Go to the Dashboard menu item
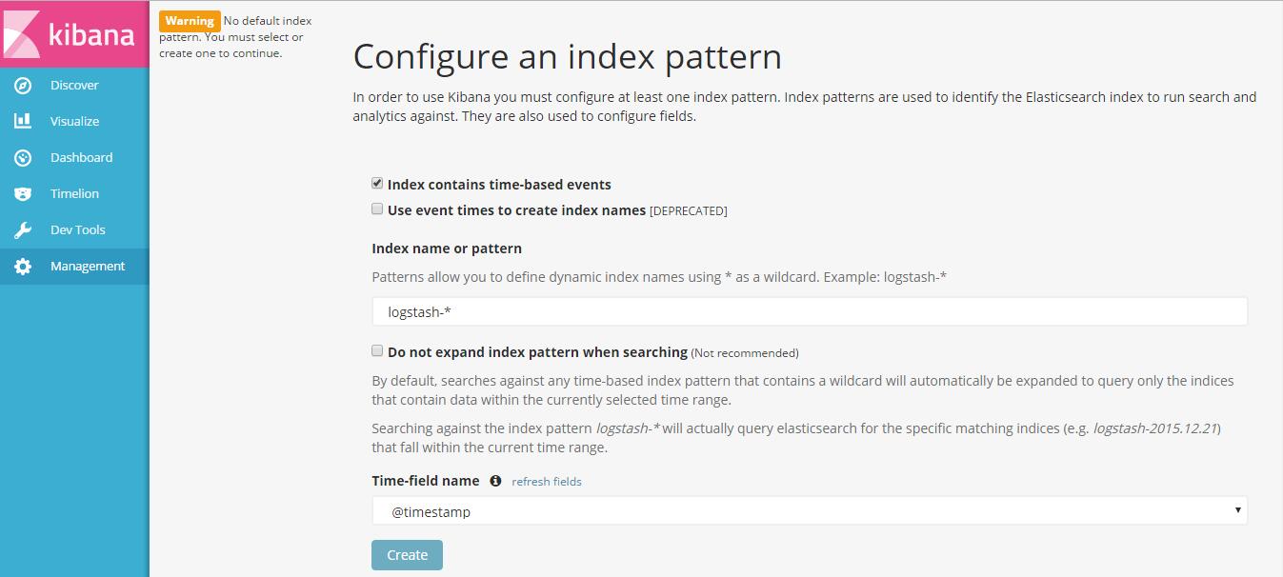Screen dimensions: 1283x577 tap(81, 158)
